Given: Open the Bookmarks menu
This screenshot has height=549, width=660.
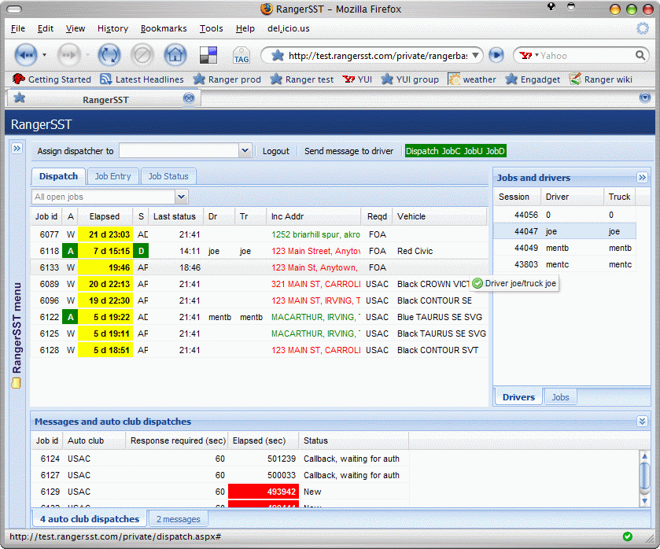Looking at the screenshot, I should click(164, 28).
